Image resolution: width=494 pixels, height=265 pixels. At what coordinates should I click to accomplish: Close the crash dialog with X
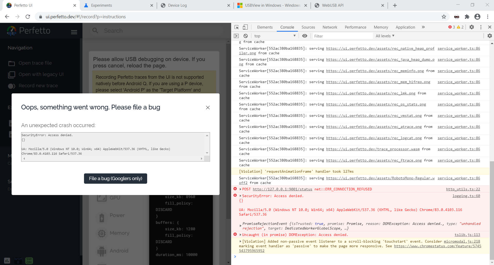point(208,108)
